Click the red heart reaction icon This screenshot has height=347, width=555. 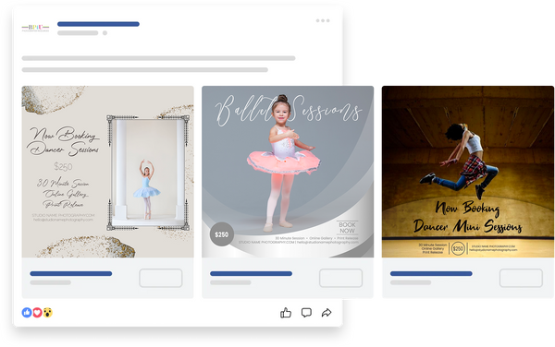click(x=37, y=313)
